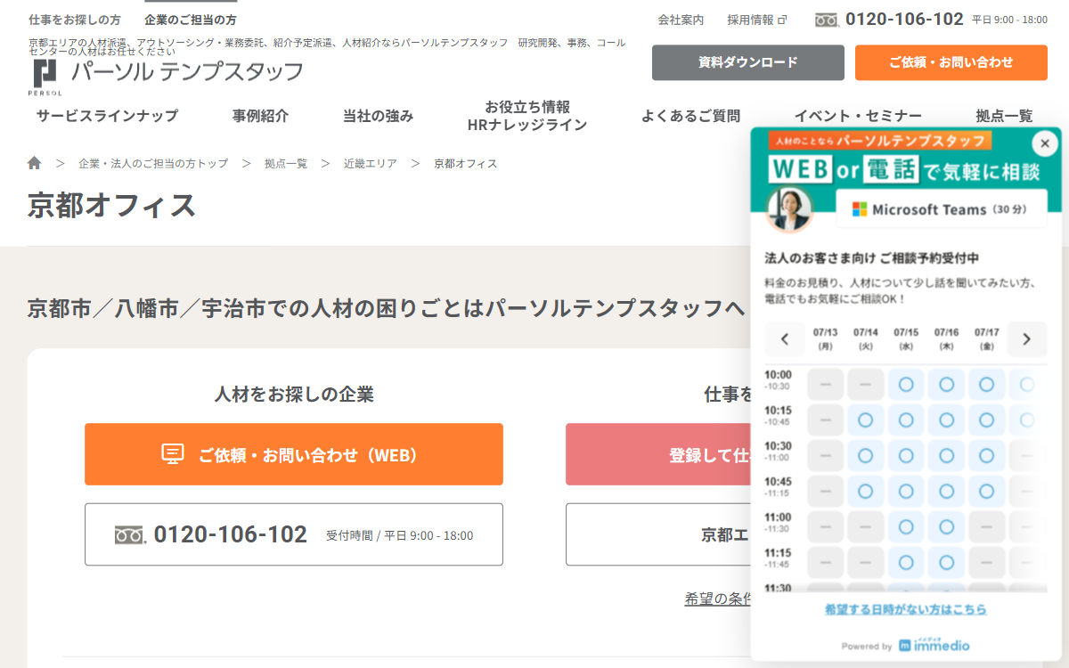Select 07/17 10:45 available slot

coord(986,492)
